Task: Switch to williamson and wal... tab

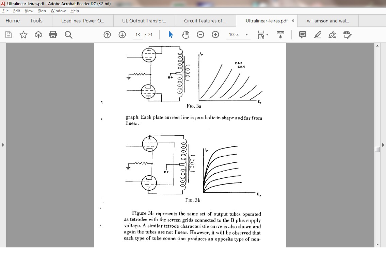Action: (328, 21)
